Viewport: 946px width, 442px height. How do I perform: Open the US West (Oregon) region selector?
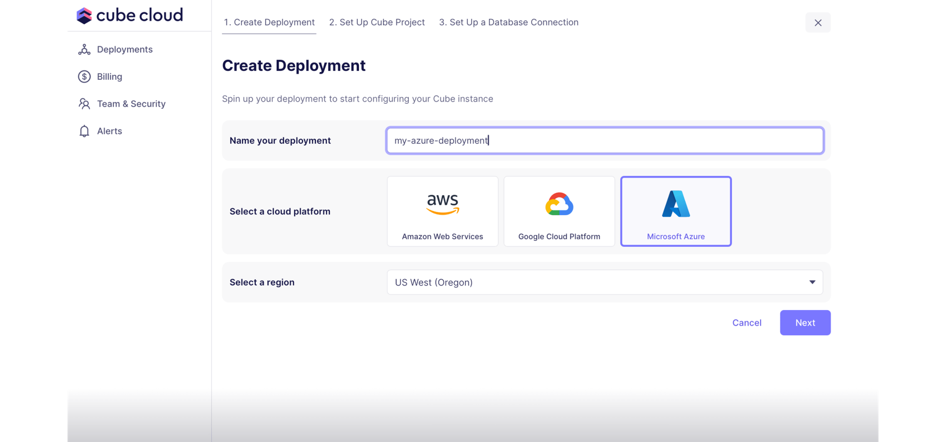600,282
